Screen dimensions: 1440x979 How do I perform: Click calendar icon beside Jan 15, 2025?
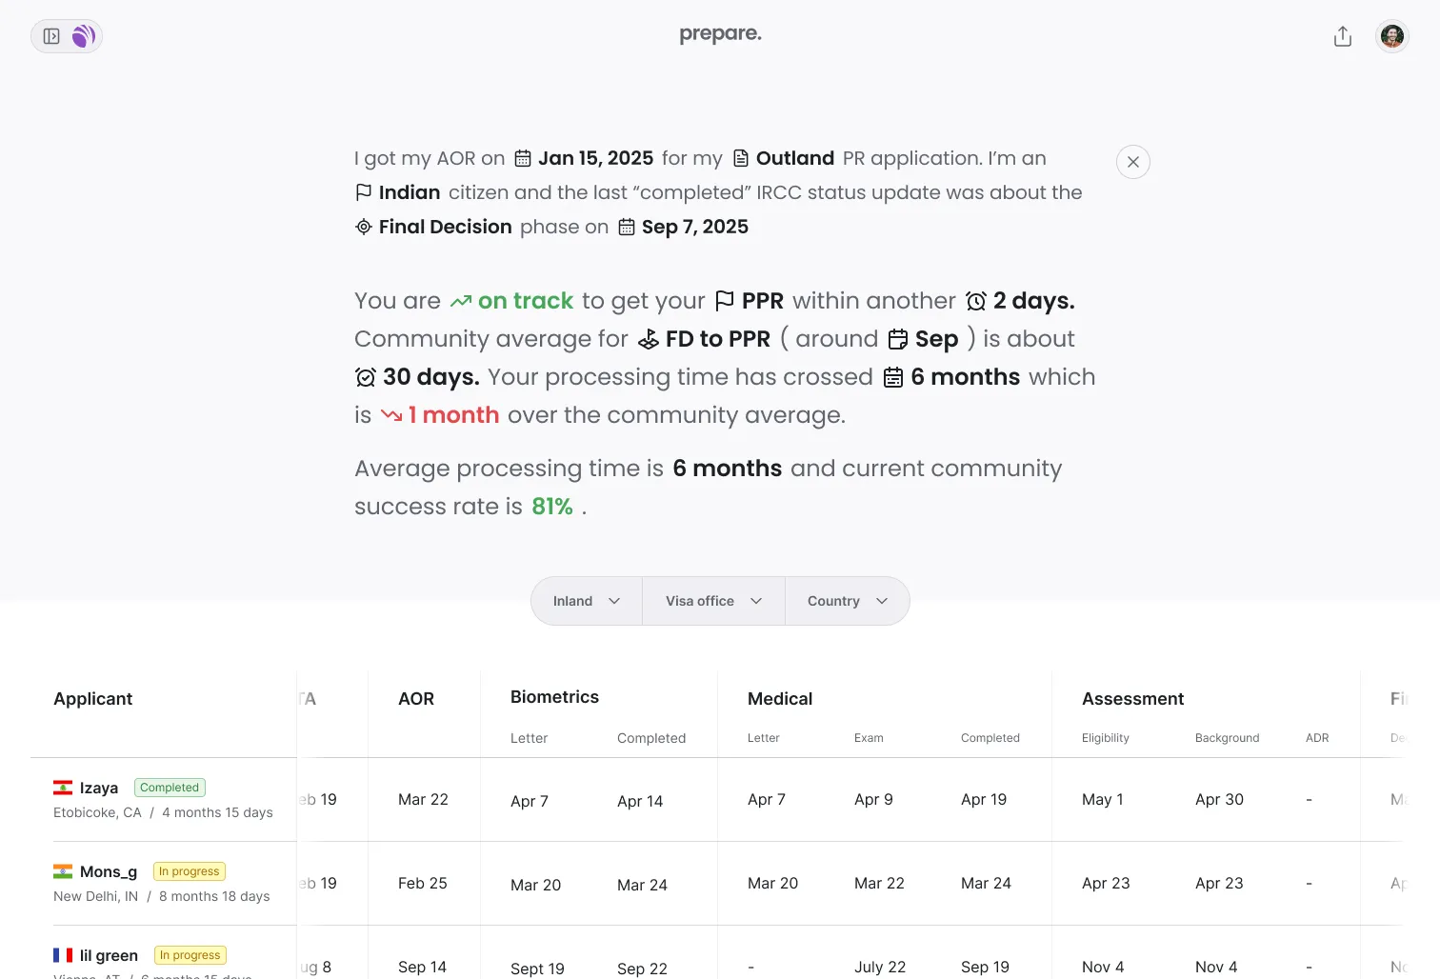point(523,158)
